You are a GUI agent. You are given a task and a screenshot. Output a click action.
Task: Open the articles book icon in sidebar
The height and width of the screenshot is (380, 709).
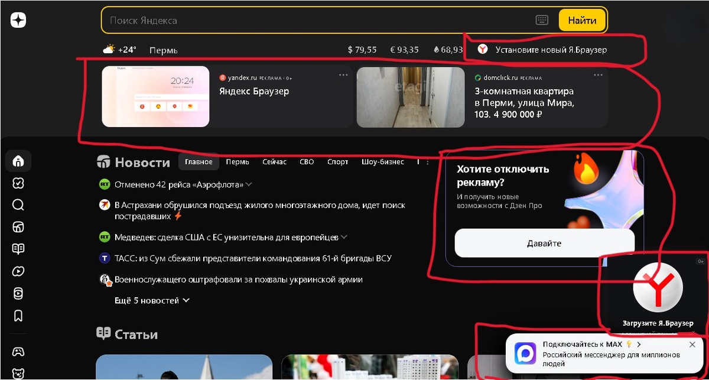coord(18,249)
